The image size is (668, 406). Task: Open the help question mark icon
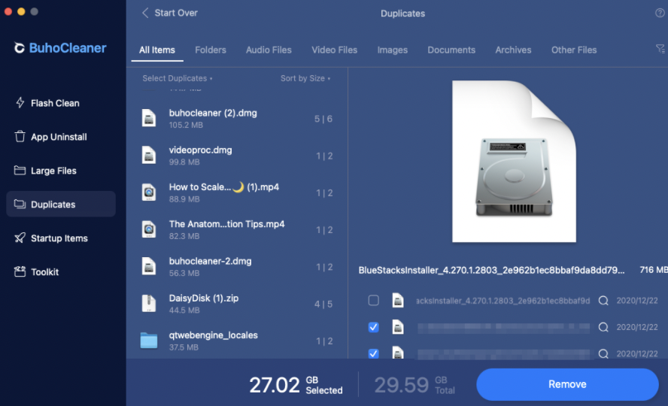coord(660,14)
